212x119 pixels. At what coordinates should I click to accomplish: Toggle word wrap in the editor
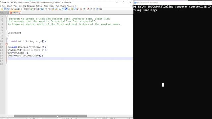(x=60, y=9)
